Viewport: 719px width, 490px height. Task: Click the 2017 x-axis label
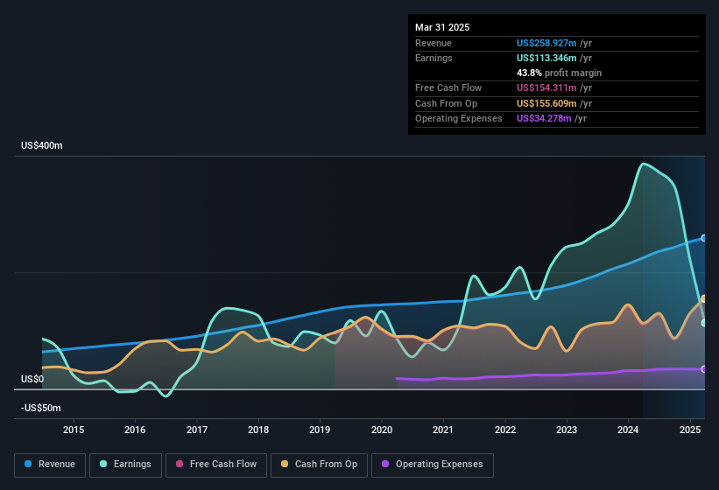197,430
